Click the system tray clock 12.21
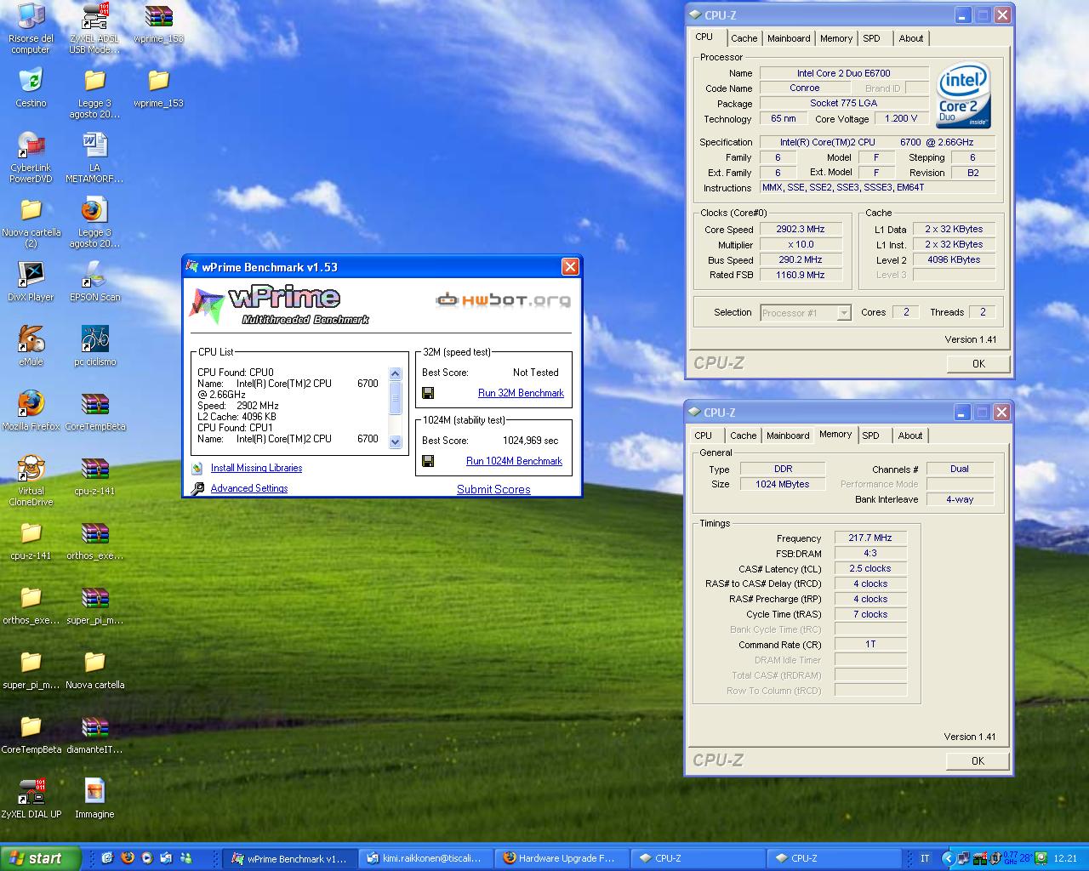The height and width of the screenshot is (871, 1089). point(1065,858)
